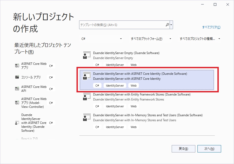Image resolution: width=234 pixels, height=164 pixels.
Task: Click C# tag of selected ASP.NET Core Identity template
Action: pos(97,86)
